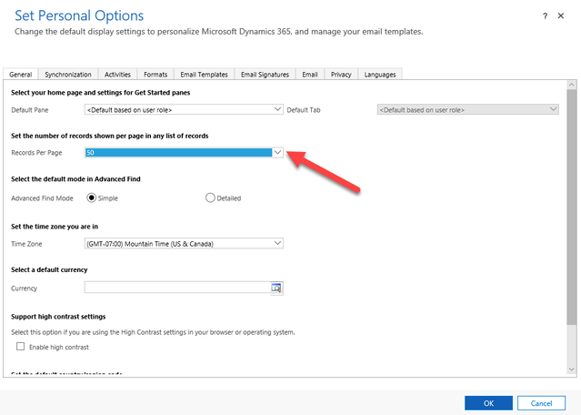This screenshot has height=415, width=581.
Task: Open the Languages tab
Action: coord(380,75)
